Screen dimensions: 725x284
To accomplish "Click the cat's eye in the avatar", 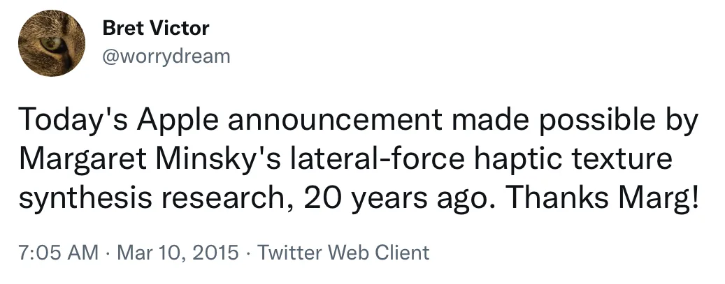I will pyautogui.click(x=52, y=44).
